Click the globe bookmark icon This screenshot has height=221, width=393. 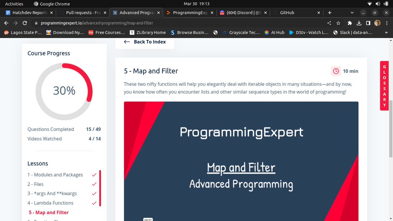(x=215, y=32)
